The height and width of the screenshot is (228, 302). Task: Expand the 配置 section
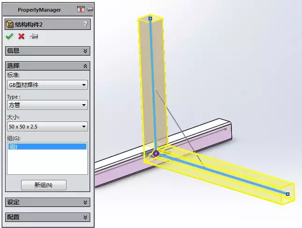[48, 217]
